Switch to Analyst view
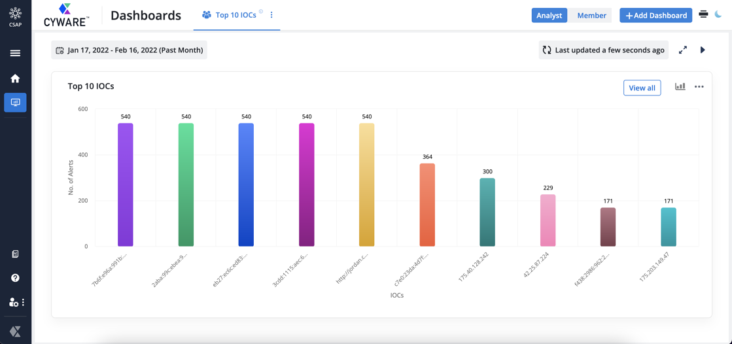Screen dimensions: 732x344 pos(549,15)
